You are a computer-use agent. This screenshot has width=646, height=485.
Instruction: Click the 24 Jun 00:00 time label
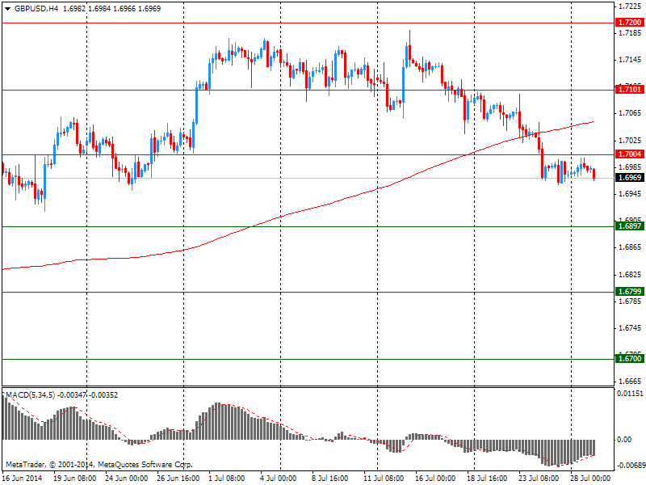[127, 479]
